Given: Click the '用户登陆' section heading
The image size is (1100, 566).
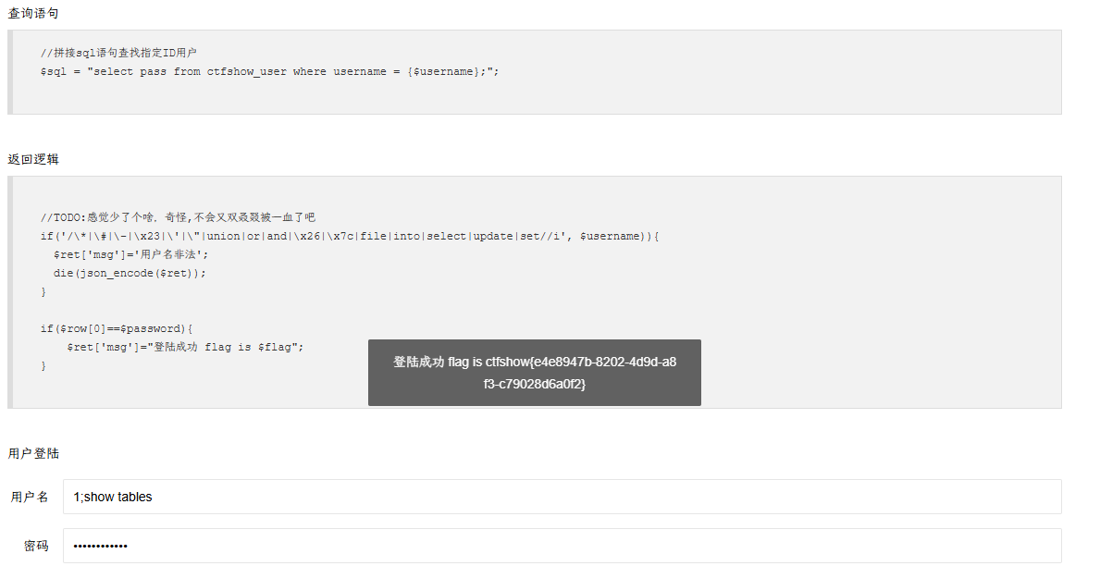Looking at the screenshot, I should point(33,454).
